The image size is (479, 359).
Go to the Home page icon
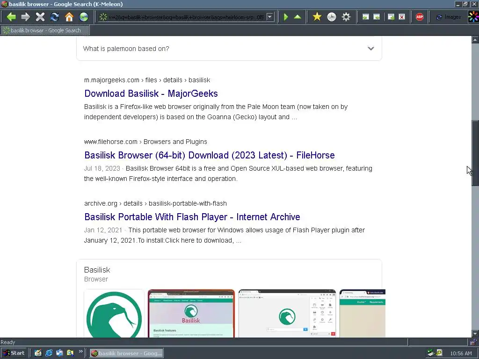click(69, 17)
